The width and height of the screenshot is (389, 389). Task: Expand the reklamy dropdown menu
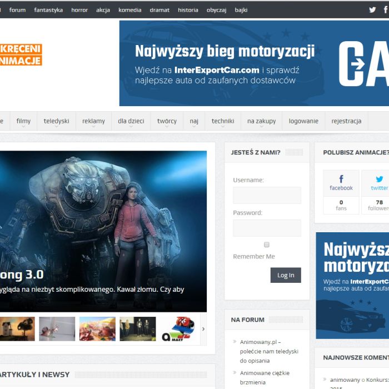coord(93,121)
